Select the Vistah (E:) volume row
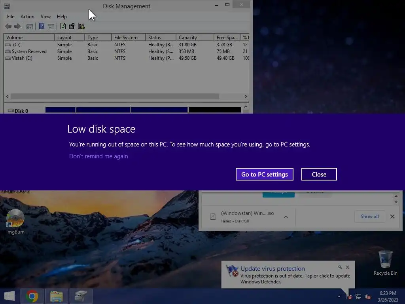This screenshot has width=405, height=304. pos(127,58)
